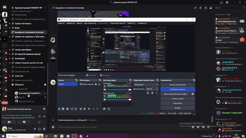Open Discord user settings gear
Image resolution: width=246 pixels, height=138 pixels.
[44, 129]
